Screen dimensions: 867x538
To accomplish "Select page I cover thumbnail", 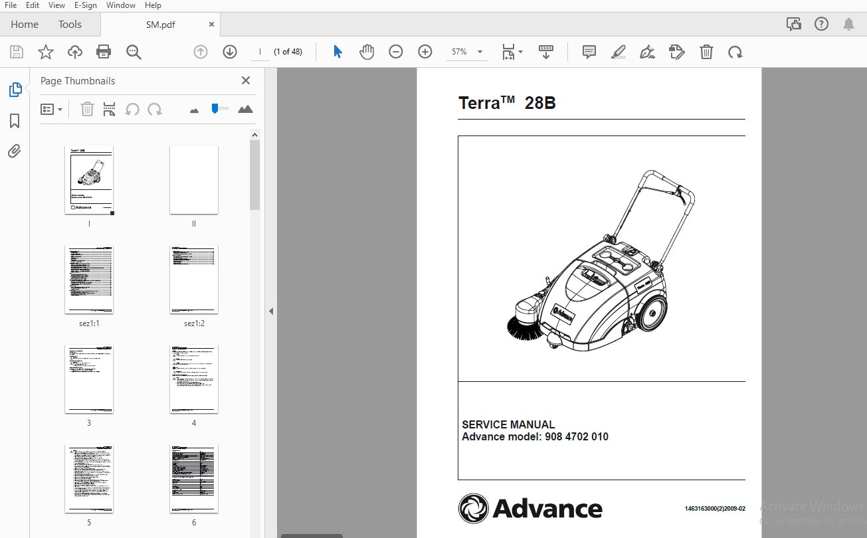I will (89, 180).
